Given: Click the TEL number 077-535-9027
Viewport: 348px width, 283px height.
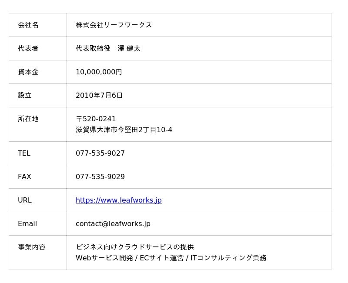Looking at the screenshot, I should (x=100, y=153).
